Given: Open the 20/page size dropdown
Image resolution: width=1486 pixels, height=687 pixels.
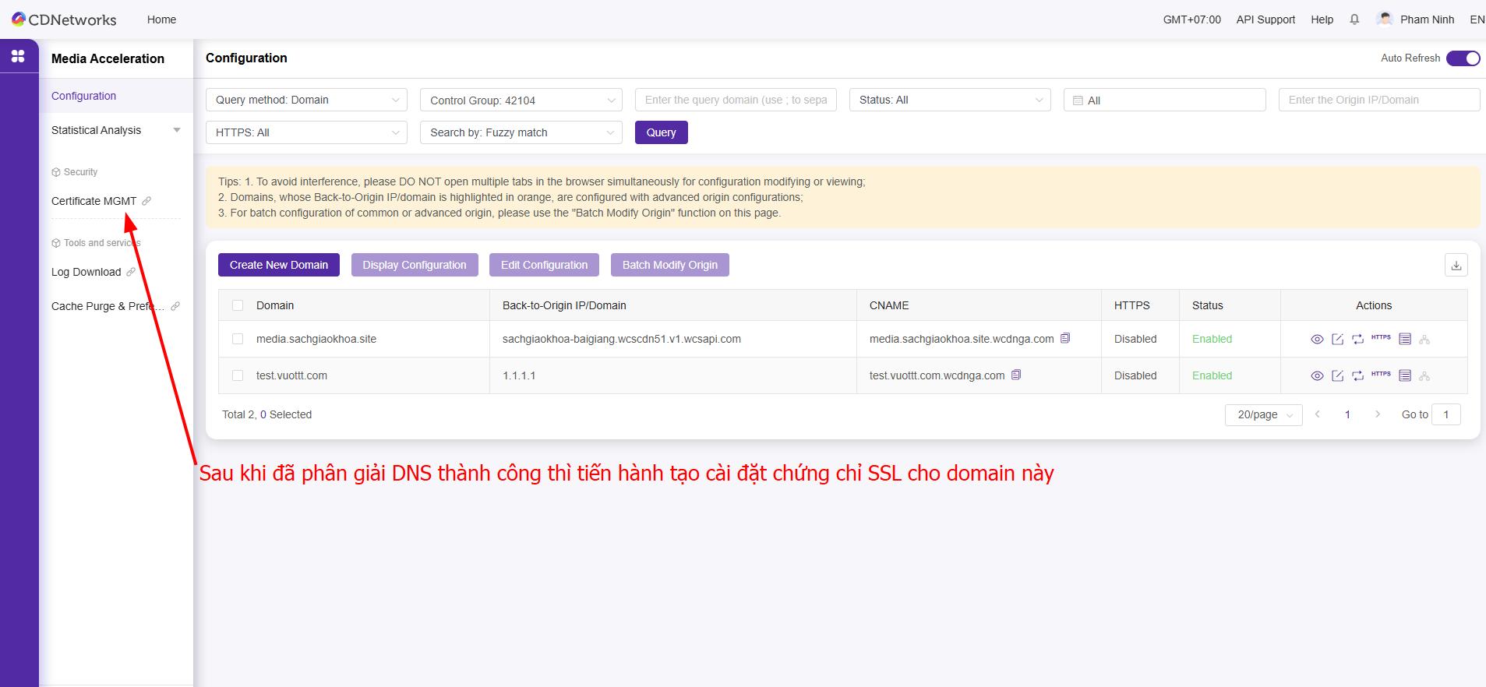Looking at the screenshot, I should tap(1263, 414).
